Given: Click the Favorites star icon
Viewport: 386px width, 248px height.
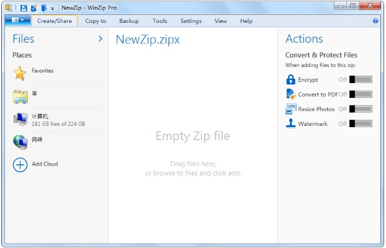Looking at the screenshot, I should coord(20,74).
